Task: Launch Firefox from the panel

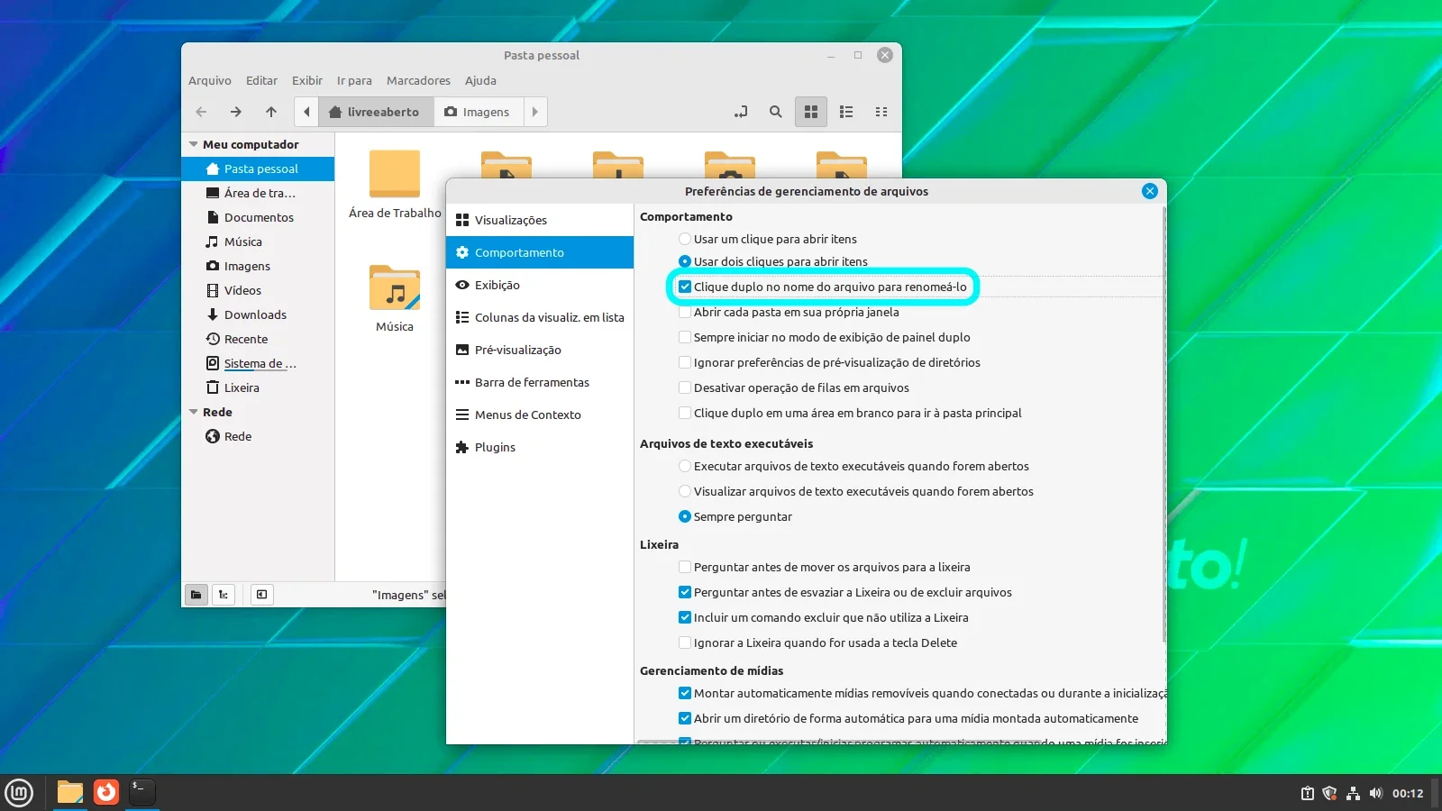Action: pos(106,793)
